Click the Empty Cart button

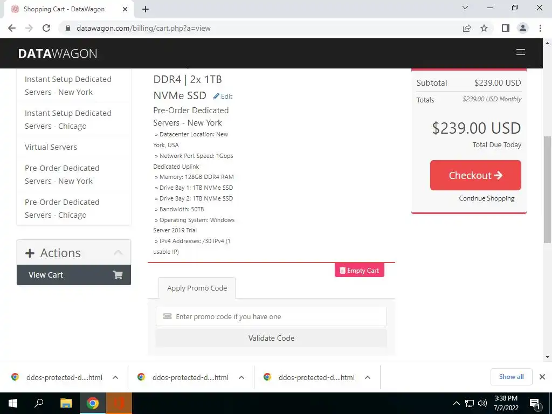click(359, 271)
